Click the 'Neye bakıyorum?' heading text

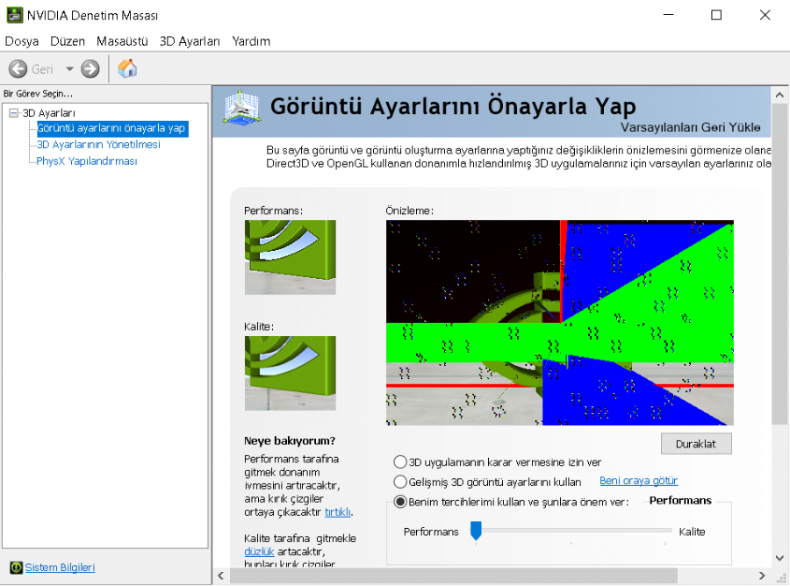pos(289,441)
